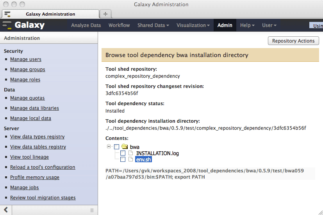Expand the Visualization dropdown menu

[x=193, y=25]
